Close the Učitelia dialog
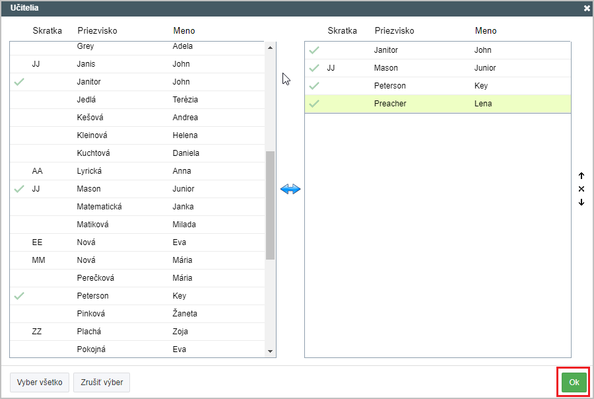This screenshot has height=399, width=594. 587,8
